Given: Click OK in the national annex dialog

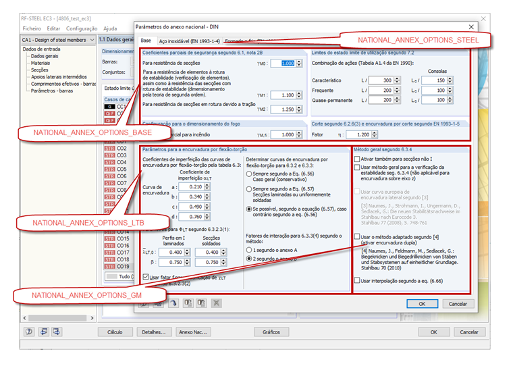Looking at the screenshot, I should [422, 304].
